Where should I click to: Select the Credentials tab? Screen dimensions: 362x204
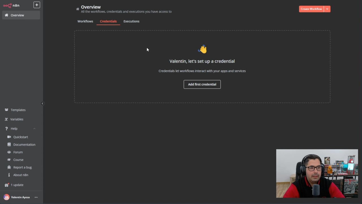pyautogui.click(x=108, y=21)
